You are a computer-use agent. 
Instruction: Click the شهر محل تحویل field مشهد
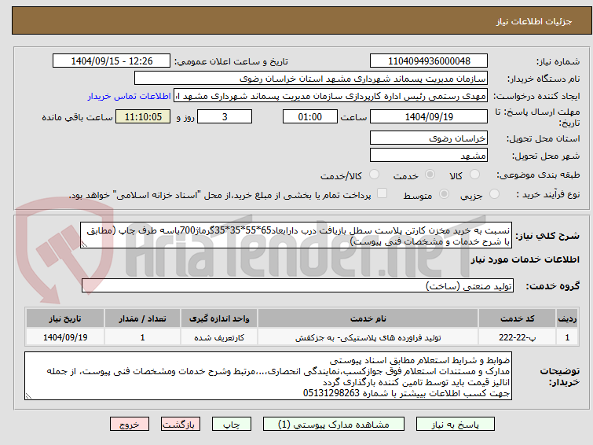pyautogui.click(x=429, y=155)
